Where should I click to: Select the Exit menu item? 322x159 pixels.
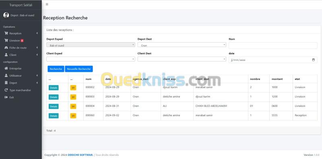(x=21, y=97)
